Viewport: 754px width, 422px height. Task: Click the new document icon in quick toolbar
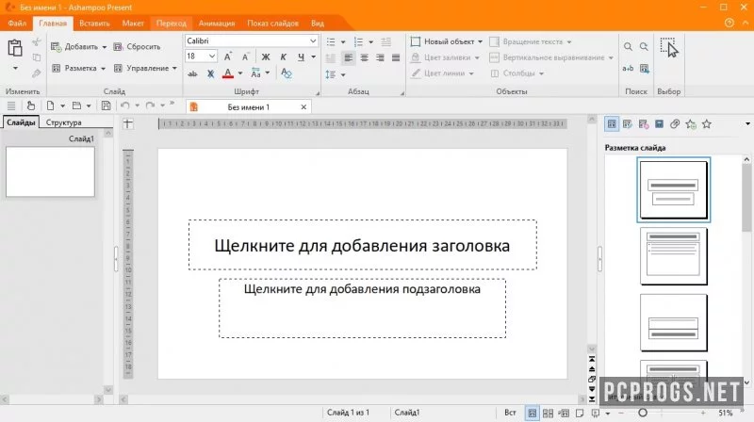tap(50, 105)
